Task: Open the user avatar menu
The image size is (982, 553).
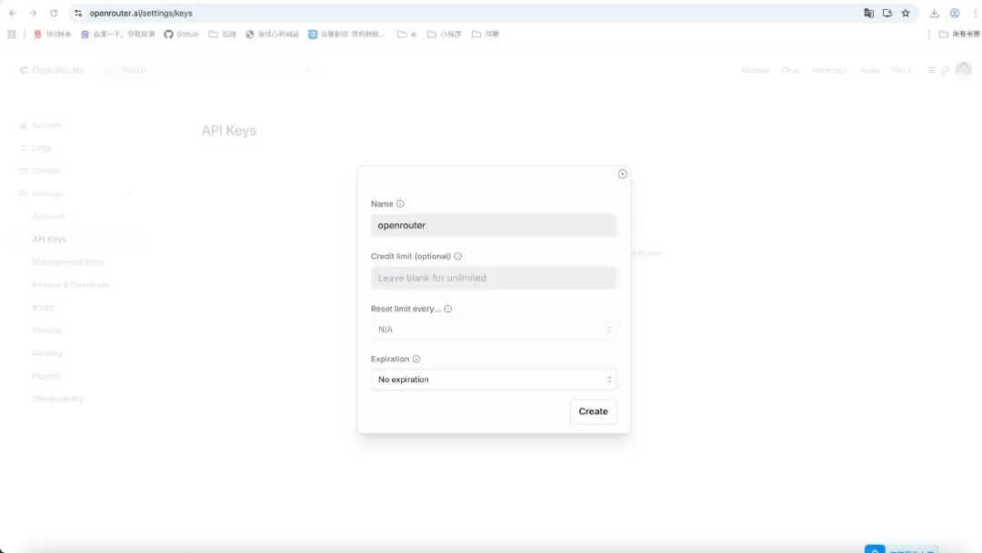Action: 963,69
